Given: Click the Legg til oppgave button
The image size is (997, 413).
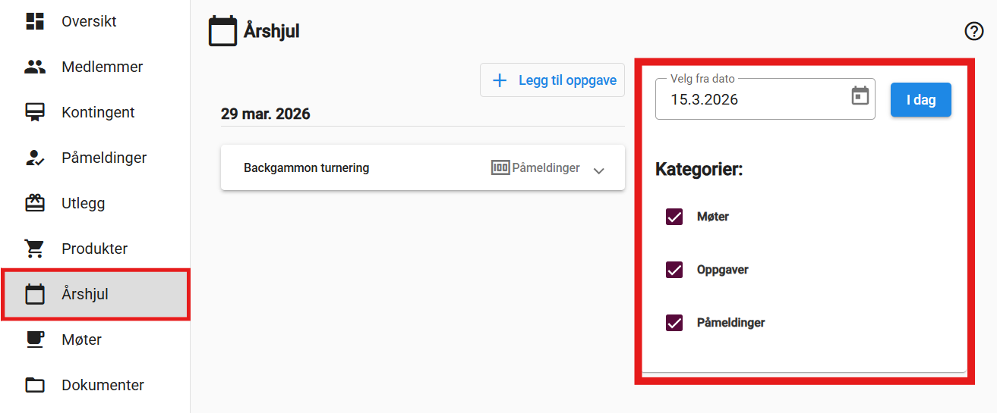Looking at the screenshot, I should pyautogui.click(x=552, y=80).
